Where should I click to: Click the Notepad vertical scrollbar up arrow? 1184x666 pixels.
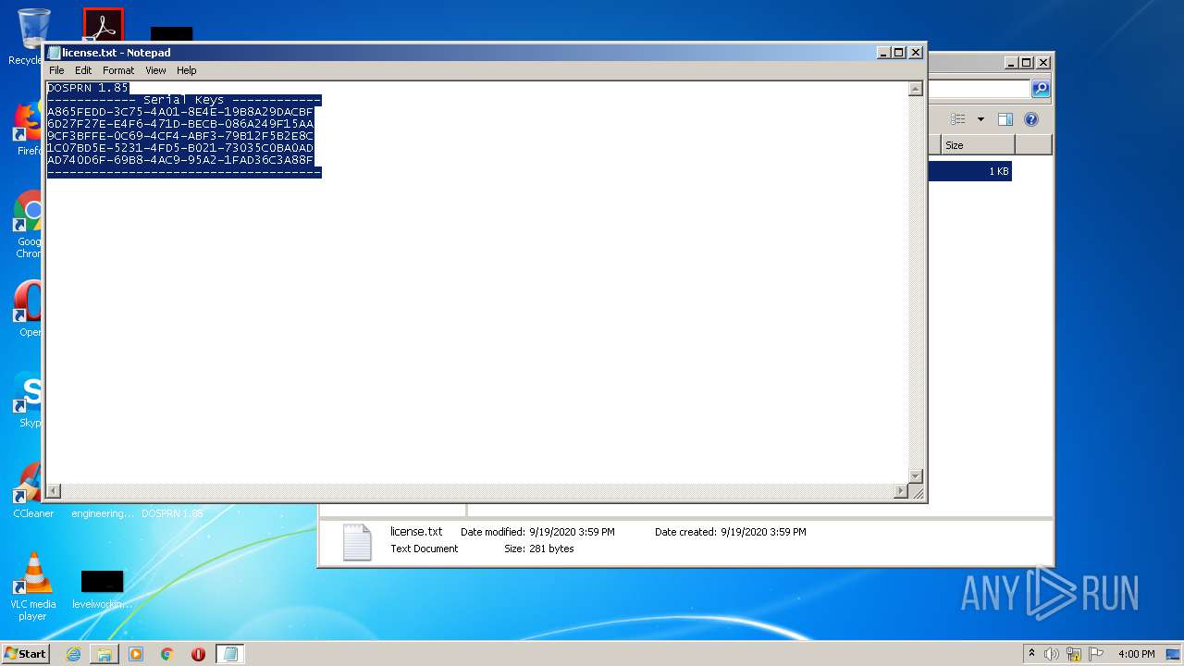(x=915, y=89)
